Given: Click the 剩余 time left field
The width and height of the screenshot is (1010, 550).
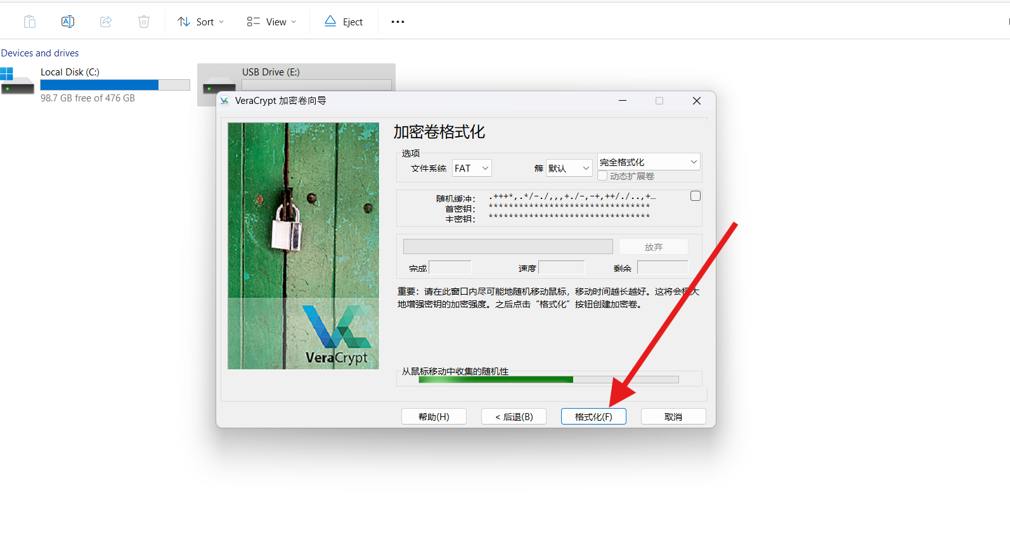Looking at the screenshot, I should click(663, 267).
